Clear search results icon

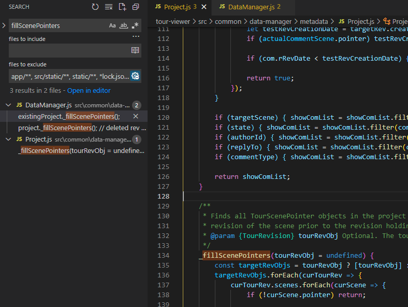(109, 7)
